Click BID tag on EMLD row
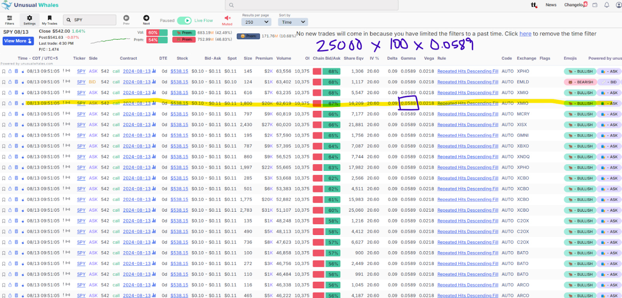622x298 pixels. [x=609, y=82]
